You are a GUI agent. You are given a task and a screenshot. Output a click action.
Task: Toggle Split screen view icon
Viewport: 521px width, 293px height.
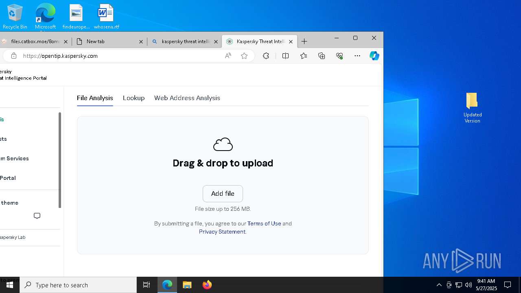tap(285, 56)
